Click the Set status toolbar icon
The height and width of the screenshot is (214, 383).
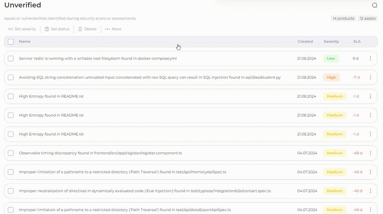click(47, 29)
